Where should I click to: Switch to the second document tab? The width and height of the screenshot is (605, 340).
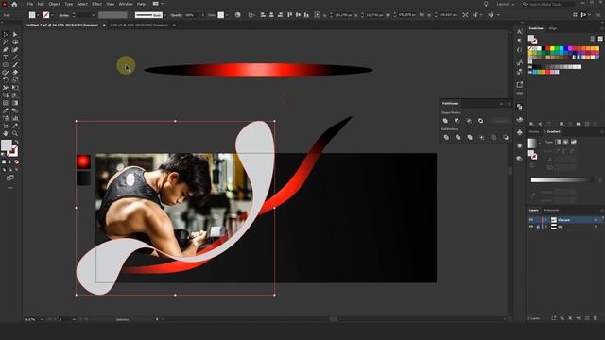pyautogui.click(x=139, y=25)
